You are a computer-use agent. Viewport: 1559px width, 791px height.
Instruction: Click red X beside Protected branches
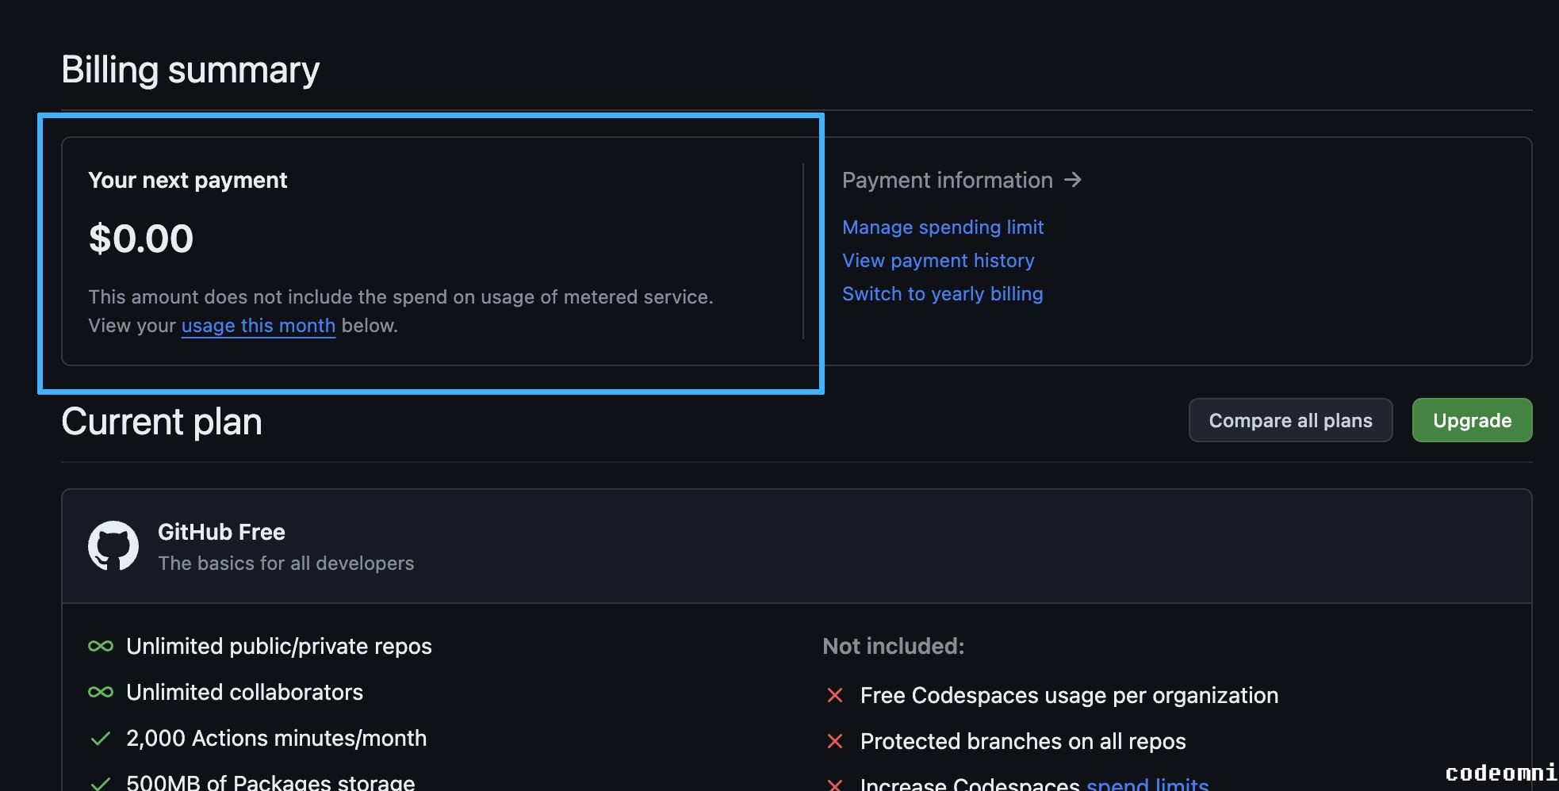[x=835, y=742]
